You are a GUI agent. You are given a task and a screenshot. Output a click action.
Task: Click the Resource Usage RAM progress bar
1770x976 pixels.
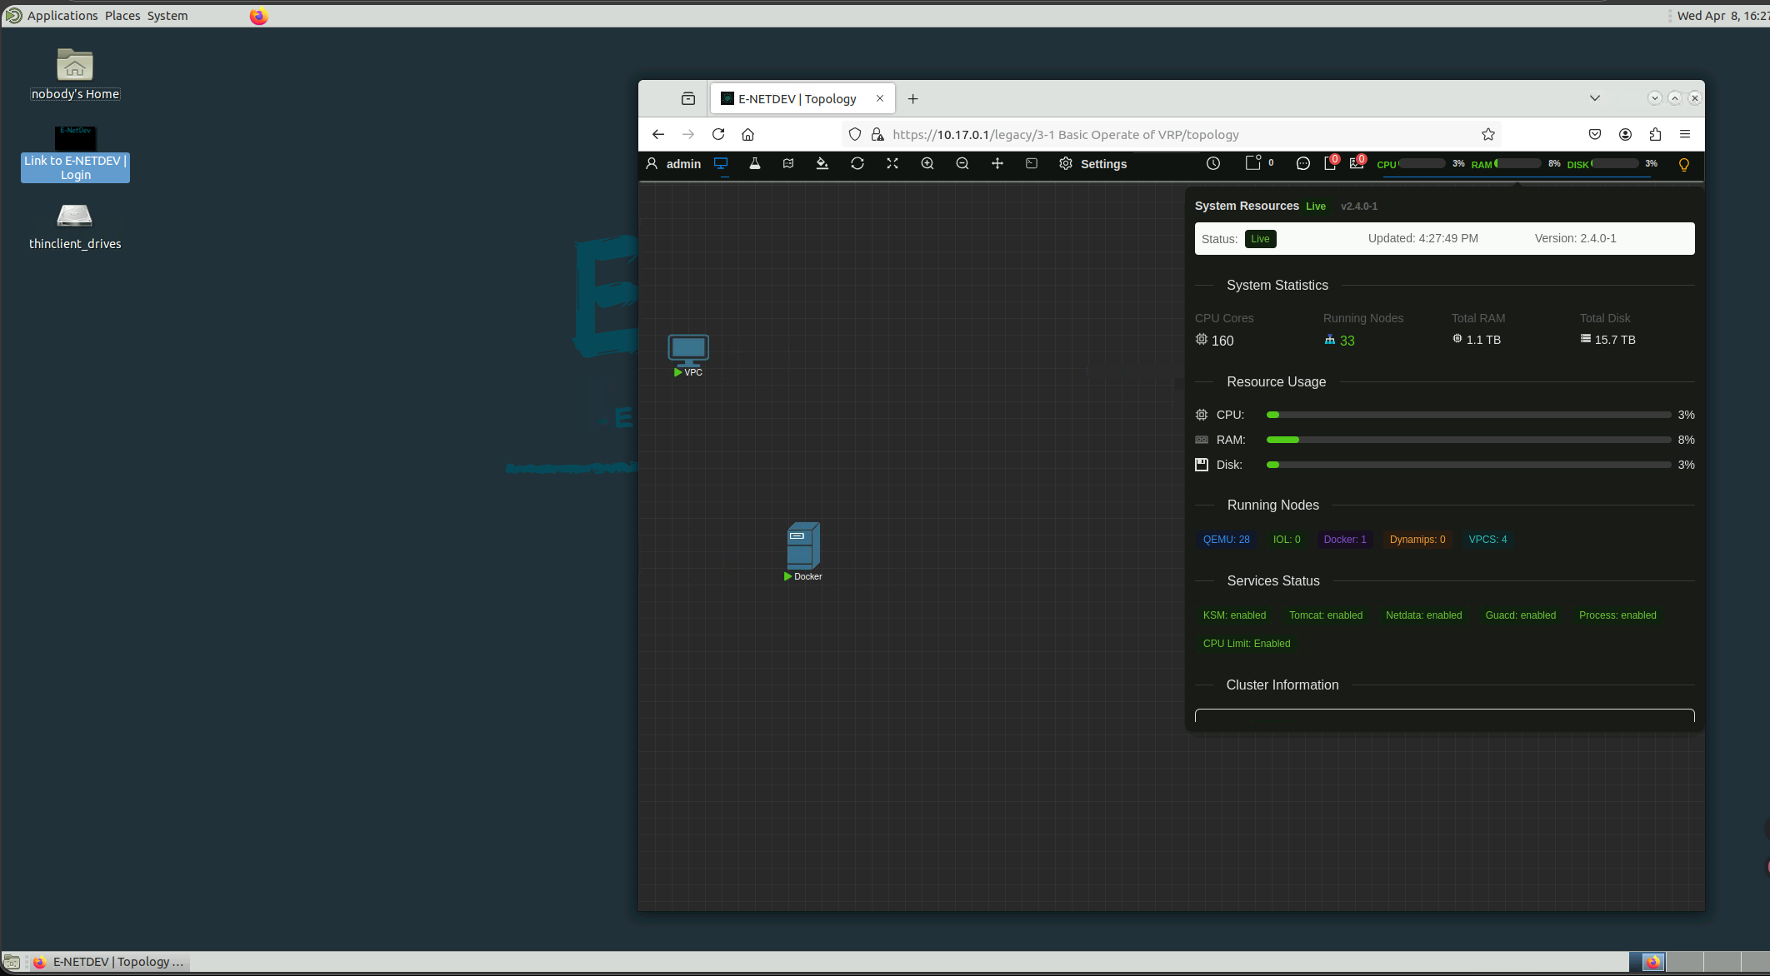[1468, 440]
